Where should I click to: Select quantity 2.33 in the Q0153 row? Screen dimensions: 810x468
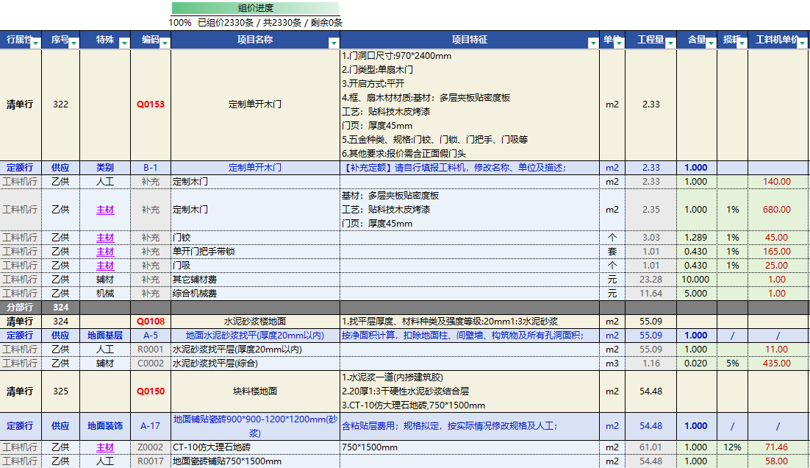[651, 104]
